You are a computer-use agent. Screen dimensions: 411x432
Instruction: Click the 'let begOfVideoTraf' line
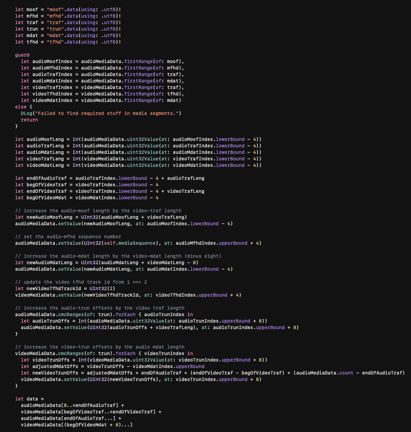coord(87,185)
